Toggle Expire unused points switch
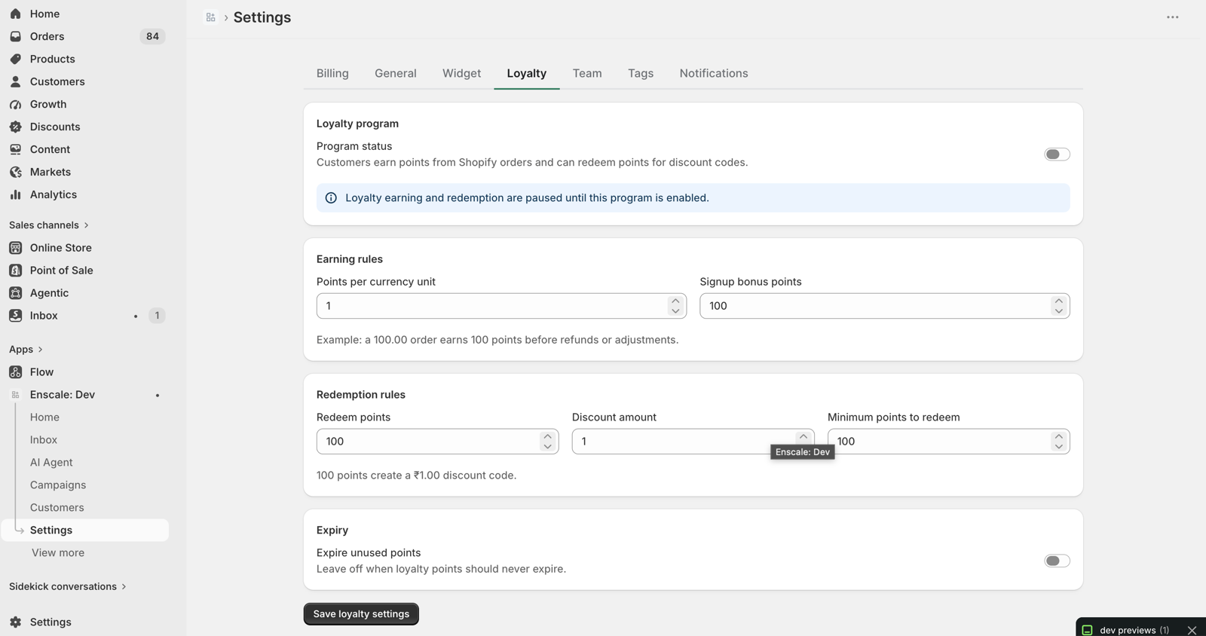Viewport: 1206px width, 636px height. 1057,561
